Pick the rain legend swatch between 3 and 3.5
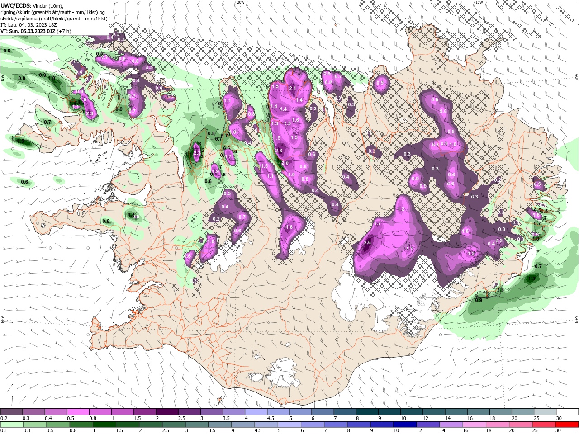579x434 pixels. (198, 424)
